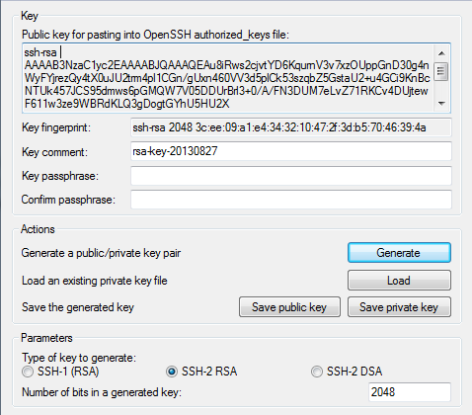Click the Key fingerprint field
The width and height of the screenshot is (472, 415).
(x=291, y=127)
